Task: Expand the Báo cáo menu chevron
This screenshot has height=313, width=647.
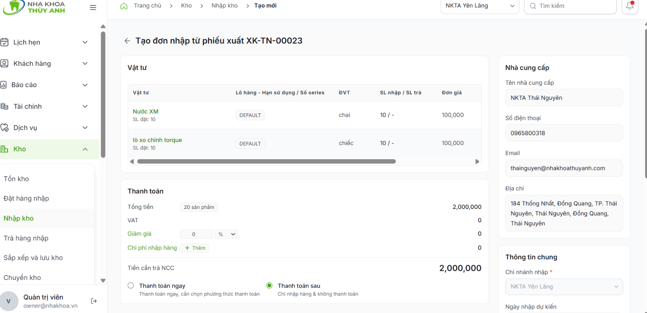Action: (85, 85)
